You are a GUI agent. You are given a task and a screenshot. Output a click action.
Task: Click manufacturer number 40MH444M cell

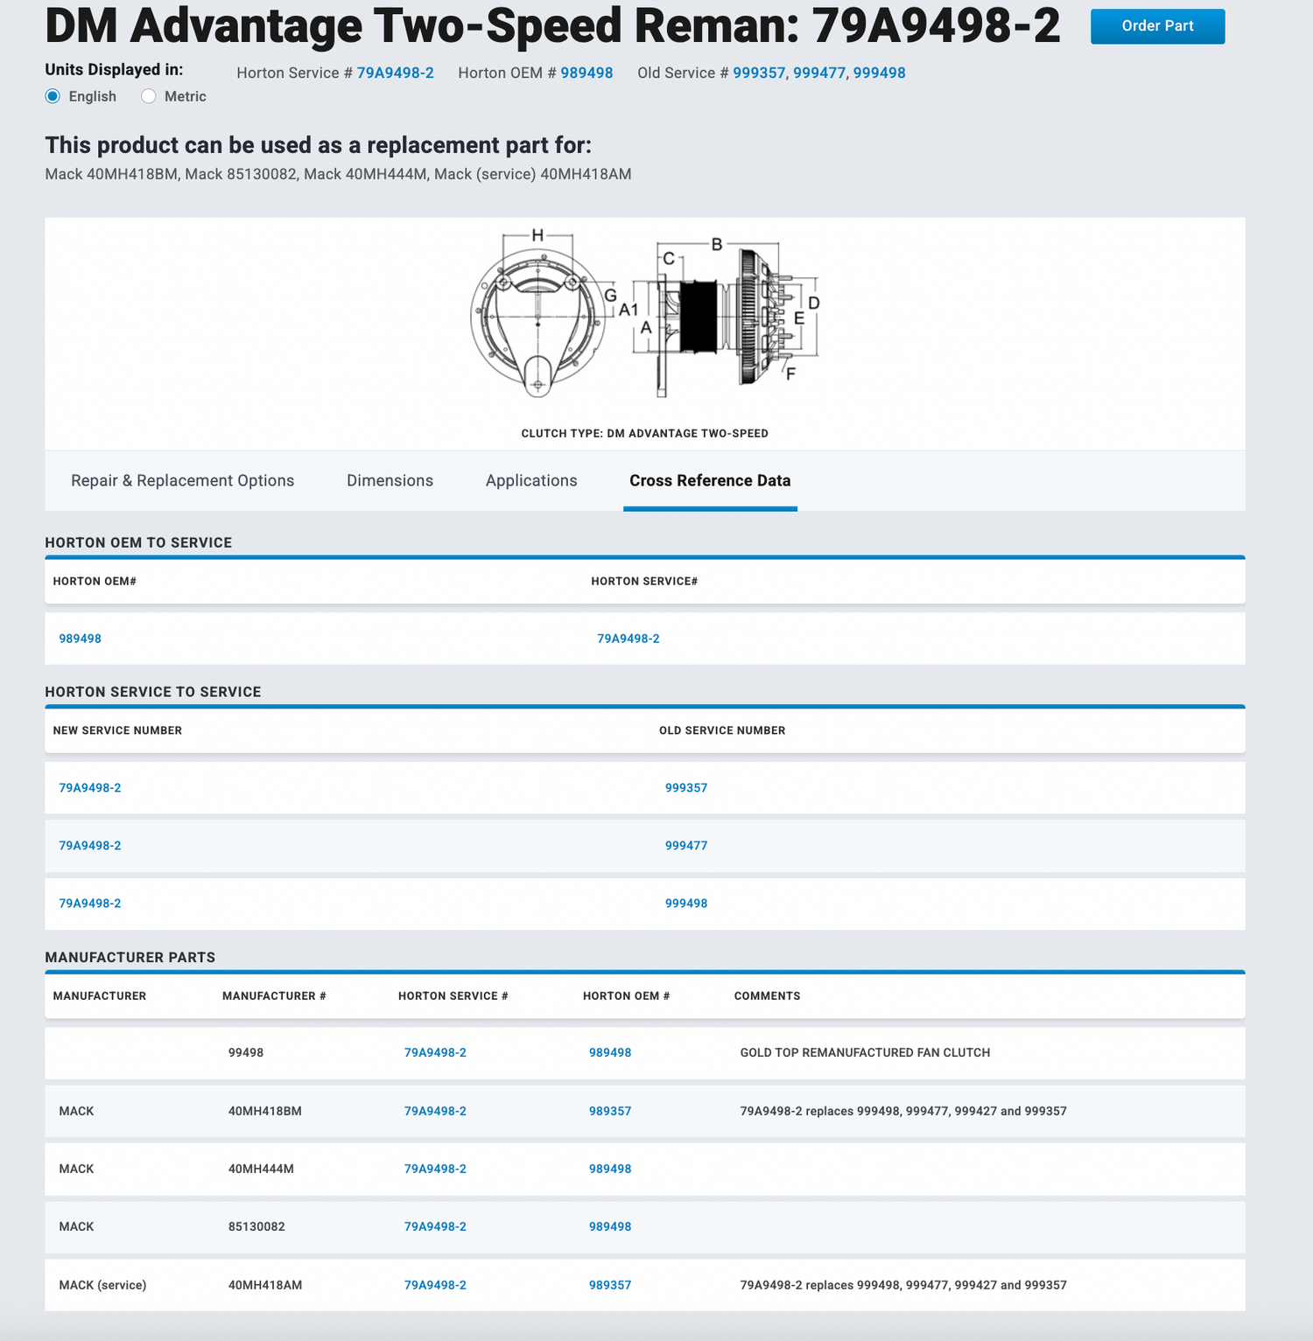point(261,1169)
